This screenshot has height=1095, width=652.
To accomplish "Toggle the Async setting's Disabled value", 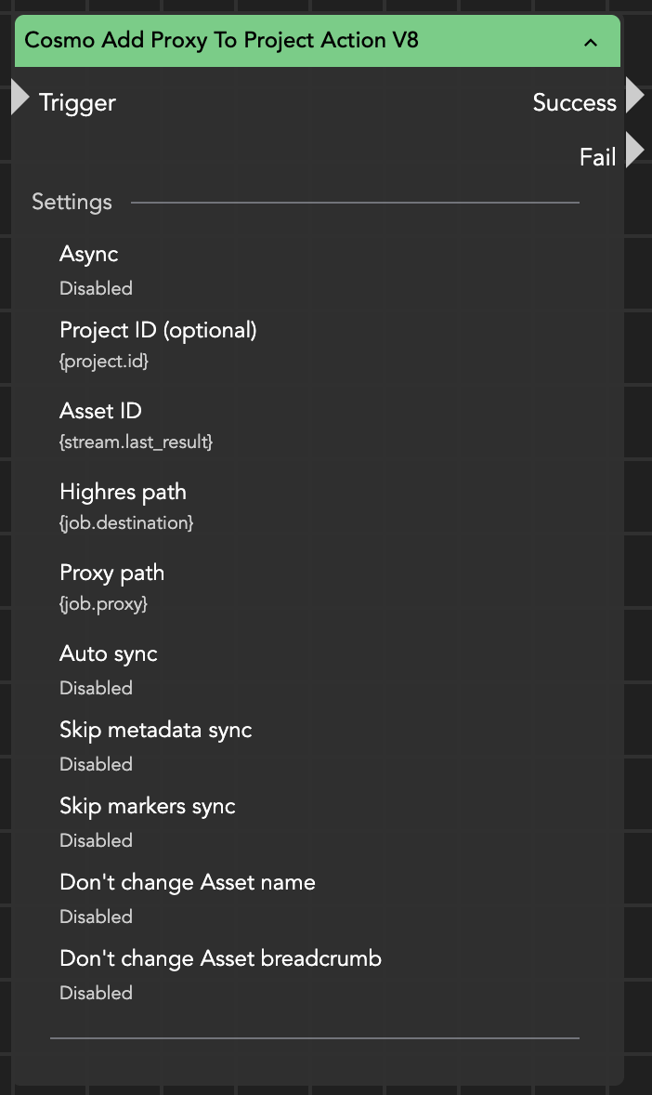I will [x=96, y=288].
